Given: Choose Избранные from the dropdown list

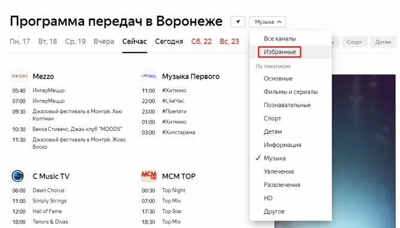Looking at the screenshot, I should coord(279,52).
